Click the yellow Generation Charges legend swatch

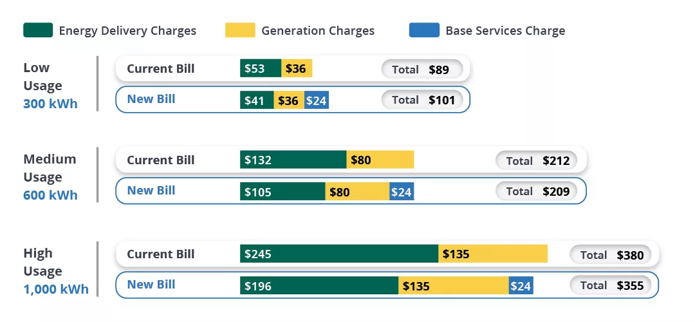click(240, 30)
